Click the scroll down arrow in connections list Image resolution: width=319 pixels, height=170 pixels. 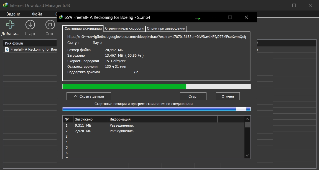(x=247, y=155)
